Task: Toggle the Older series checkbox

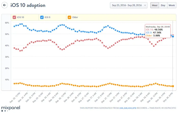Action: (69, 17)
